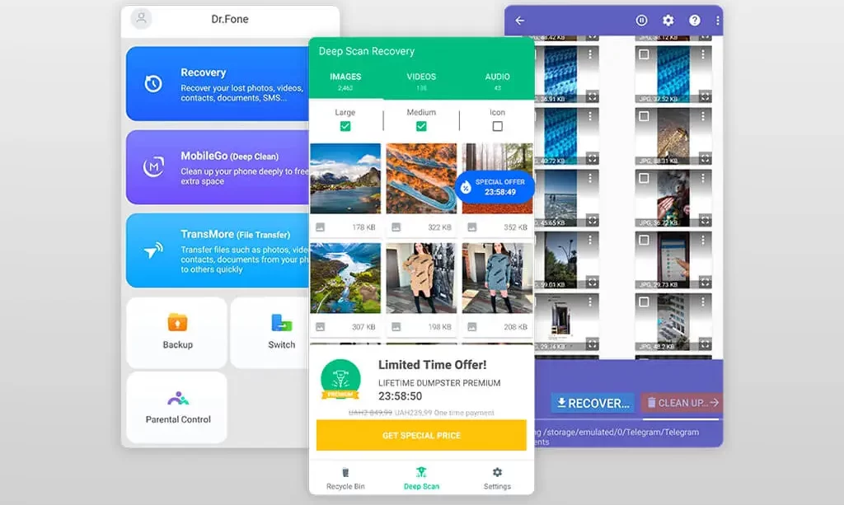Open the MobileGo (Deep Clean) card

[x=218, y=166]
